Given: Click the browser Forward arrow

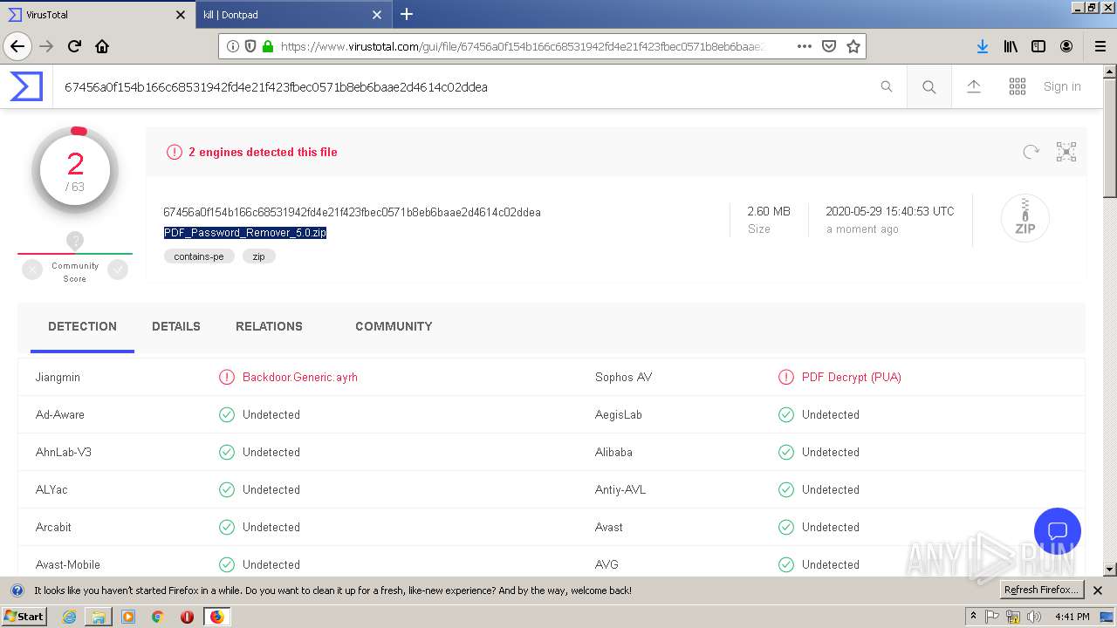Looking at the screenshot, I should pyautogui.click(x=46, y=46).
